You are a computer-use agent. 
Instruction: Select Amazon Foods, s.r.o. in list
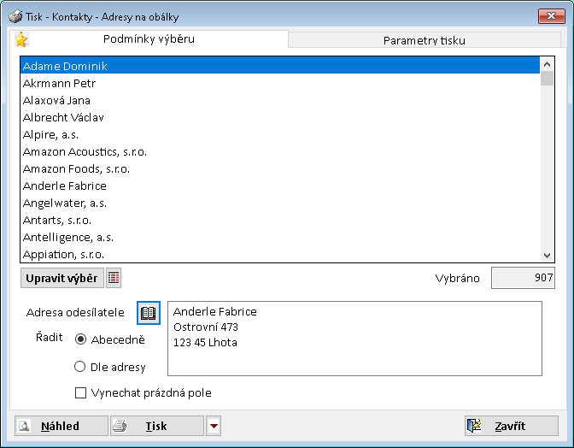76,168
